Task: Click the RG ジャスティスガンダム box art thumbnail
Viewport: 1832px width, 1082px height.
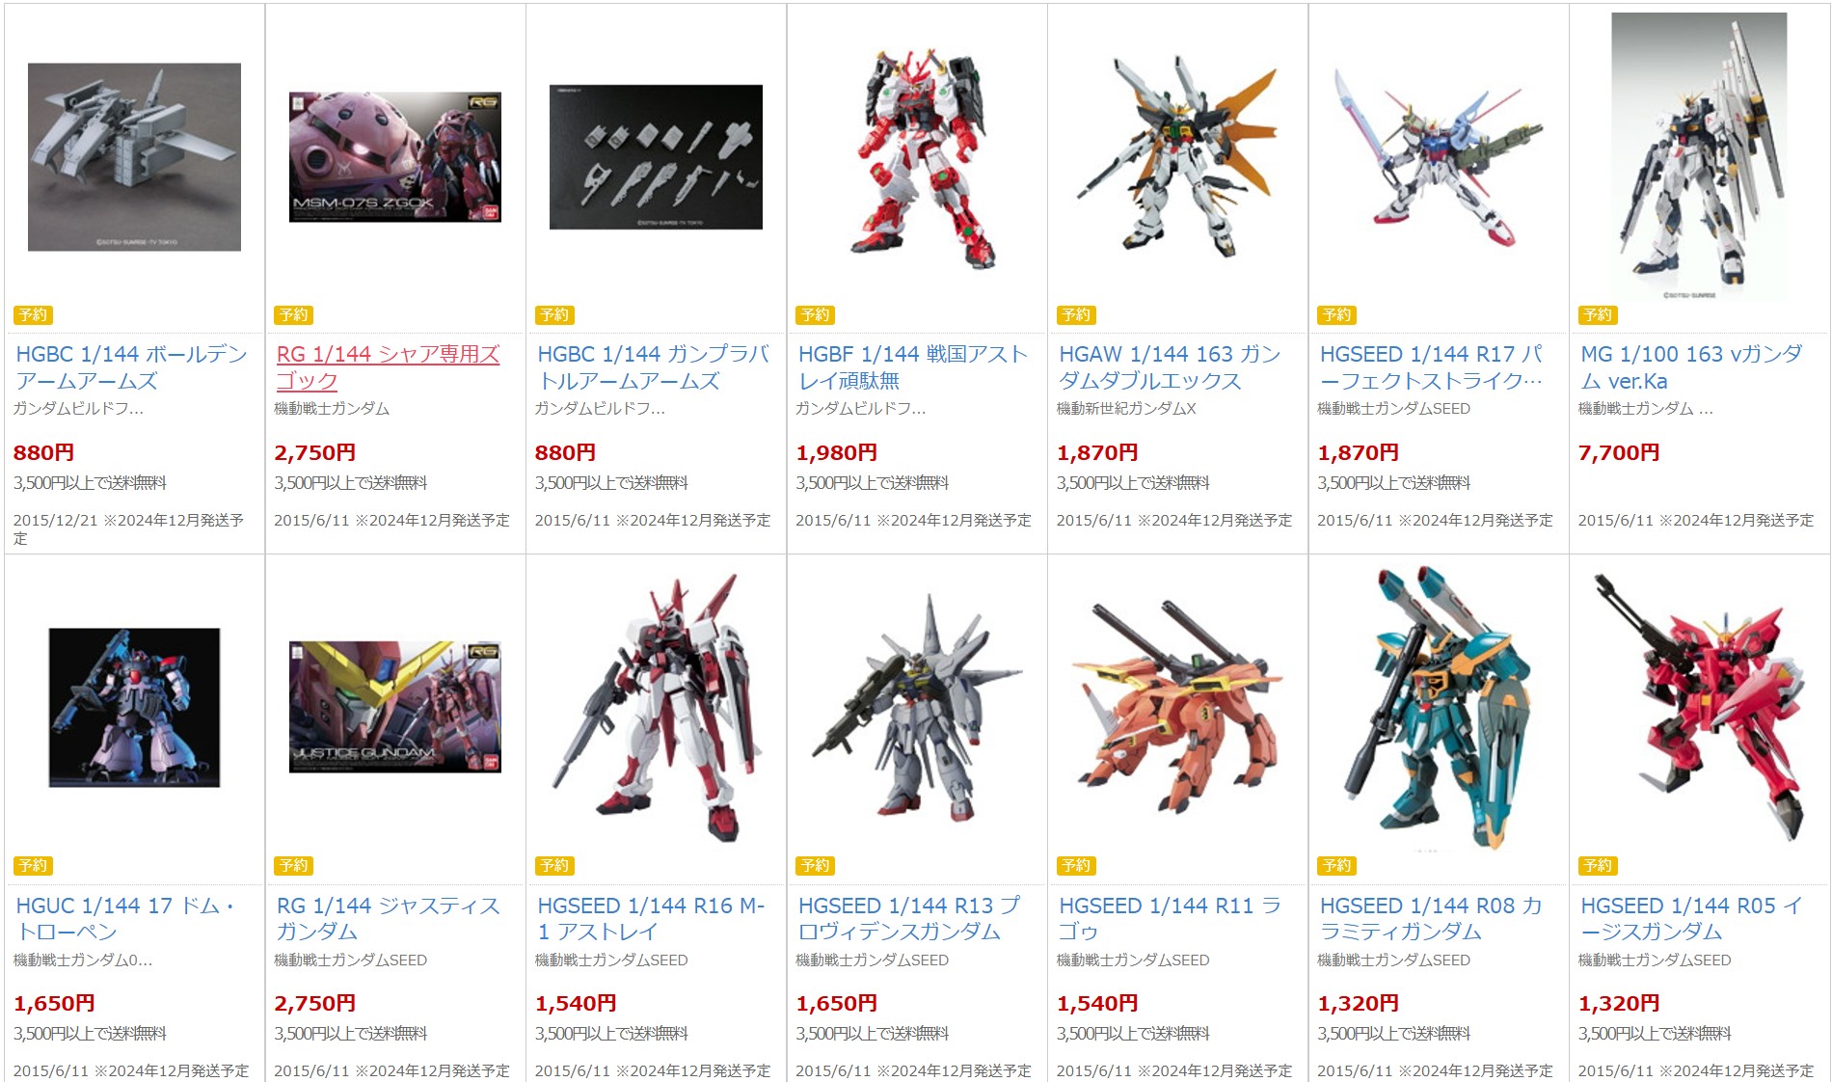Action: (x=395, y=707)
